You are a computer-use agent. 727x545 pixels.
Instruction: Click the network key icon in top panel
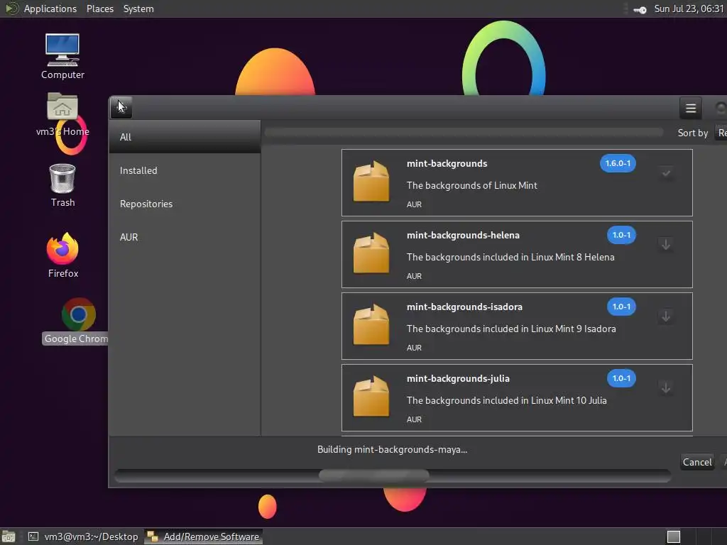(x=640, y=10)
